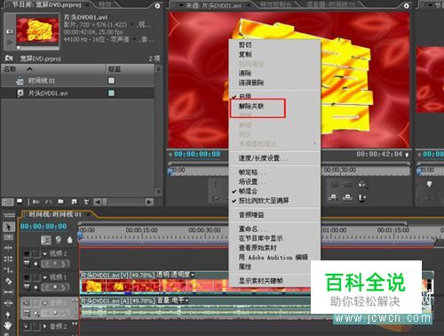
Task: Switch to 特效控制台 tab
Action: 275,5
